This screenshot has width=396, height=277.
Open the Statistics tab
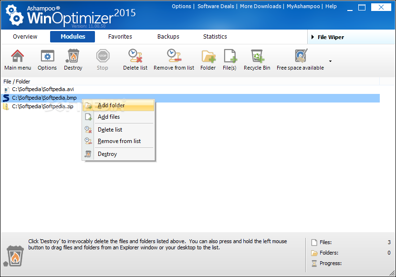pos(215,37)
